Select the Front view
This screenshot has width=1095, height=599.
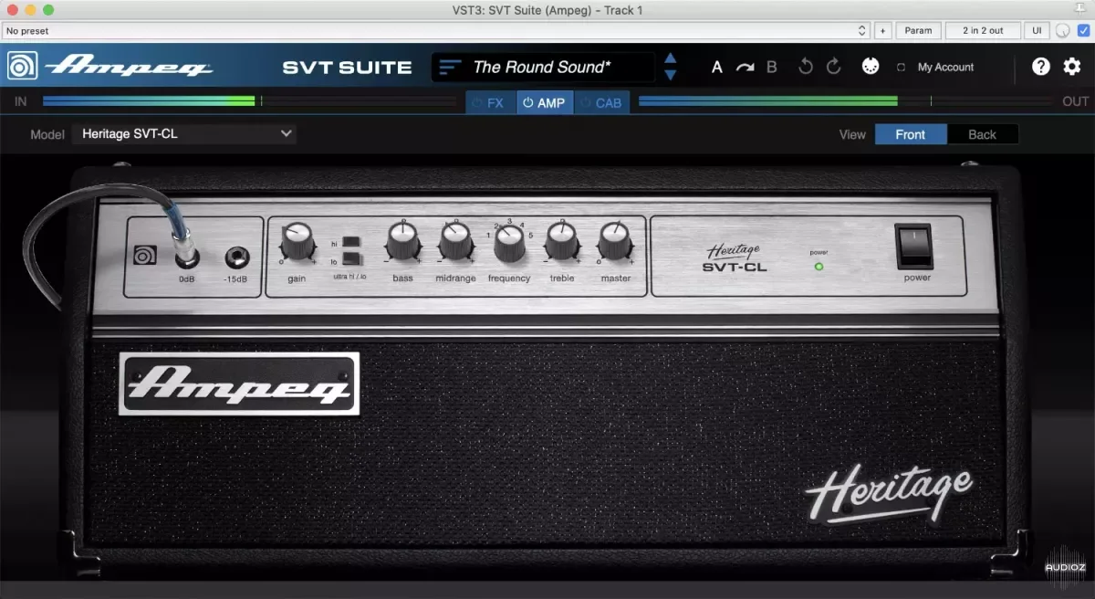[x=911, y=134]
